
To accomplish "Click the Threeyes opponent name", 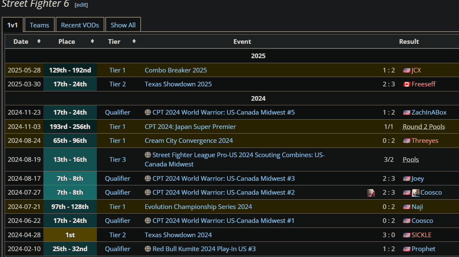I will tap(425, 141).
